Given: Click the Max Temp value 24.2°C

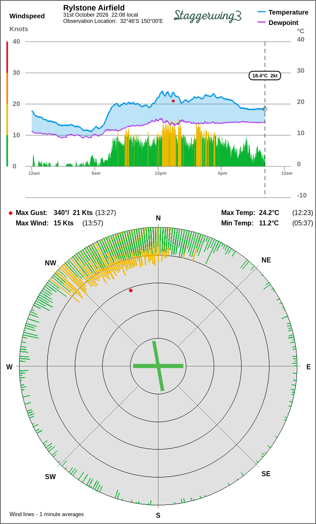Looking at the screenshot, I should pos(269,213).
